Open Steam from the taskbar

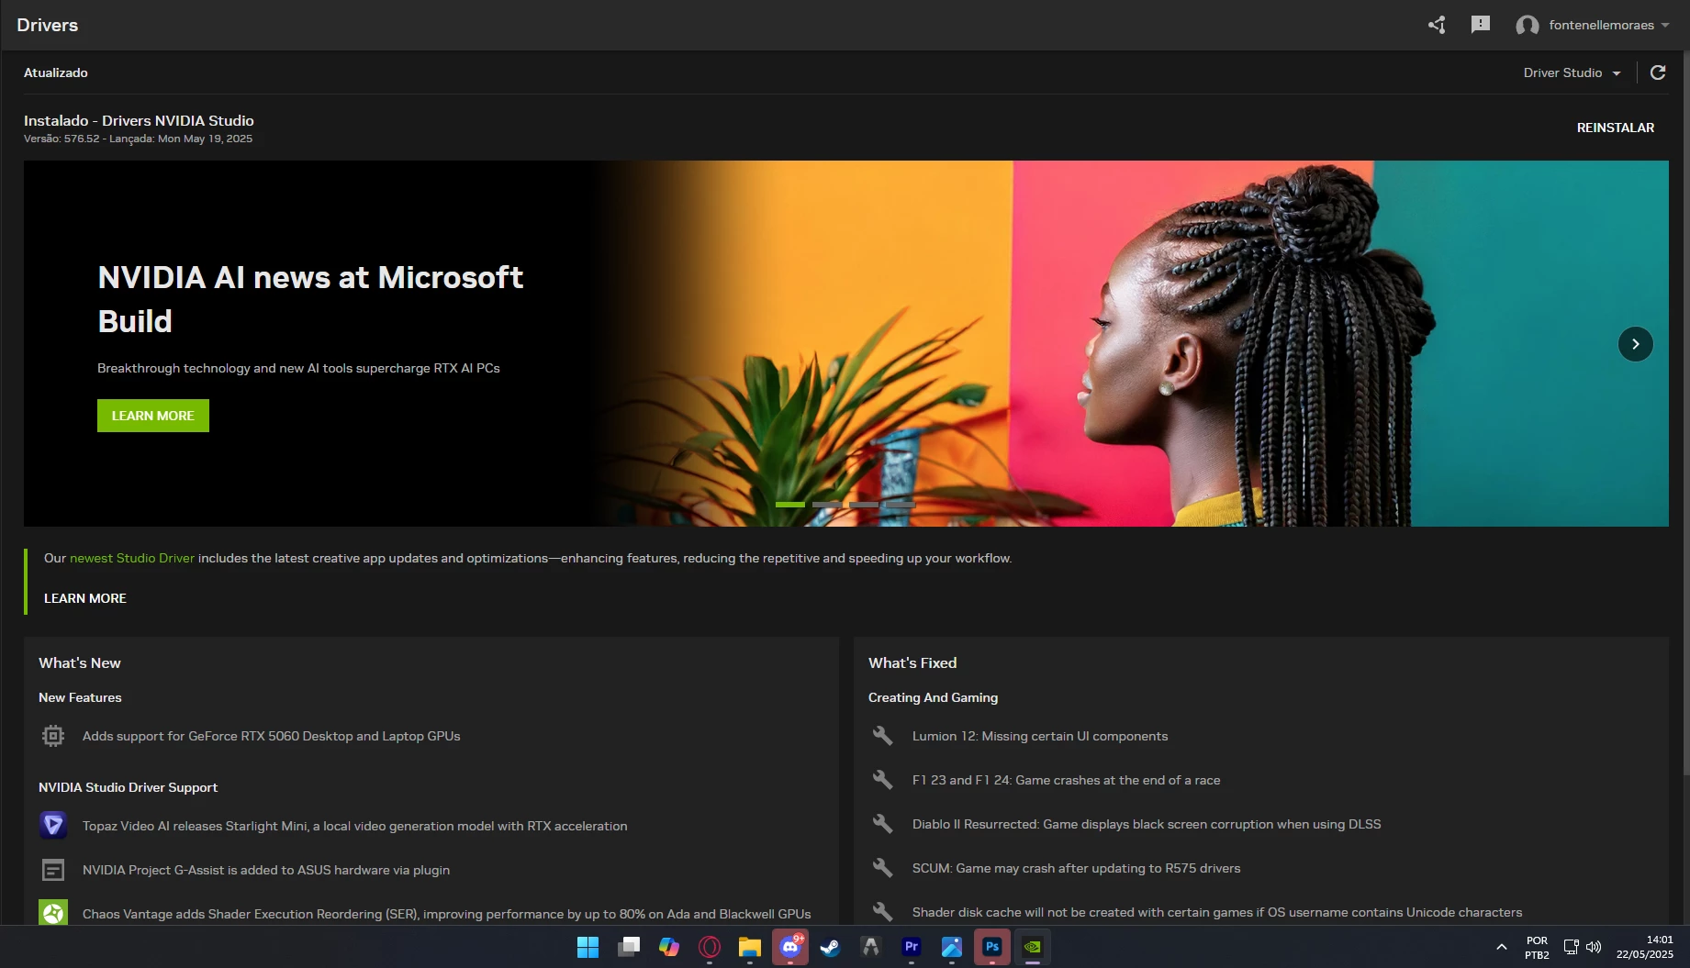[x=831, y=947]
